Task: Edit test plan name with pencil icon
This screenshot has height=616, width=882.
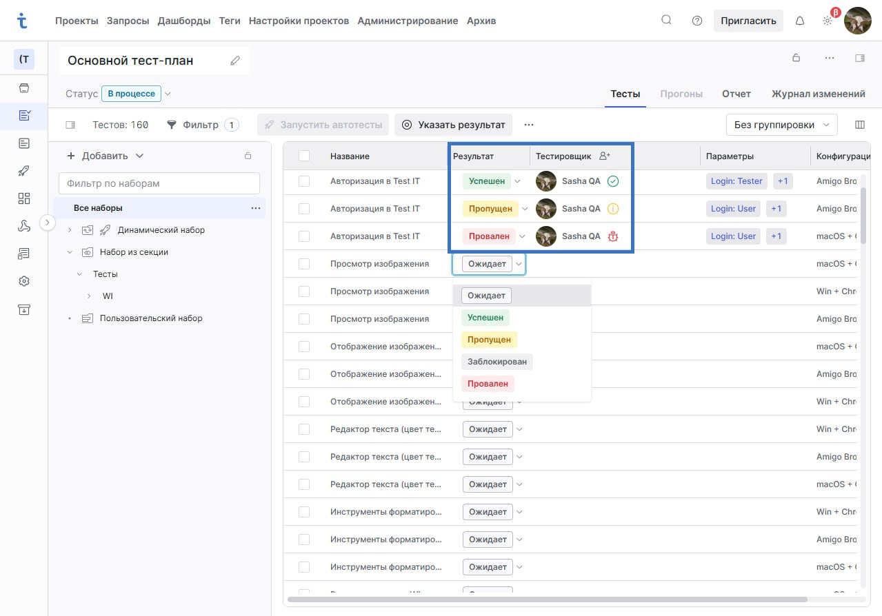Action: tap(235, 61)
